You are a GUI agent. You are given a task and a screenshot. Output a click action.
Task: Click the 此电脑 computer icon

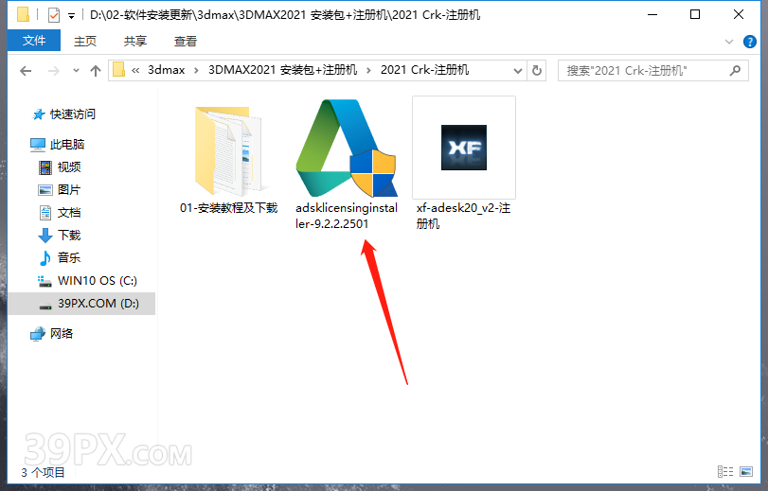38,145
